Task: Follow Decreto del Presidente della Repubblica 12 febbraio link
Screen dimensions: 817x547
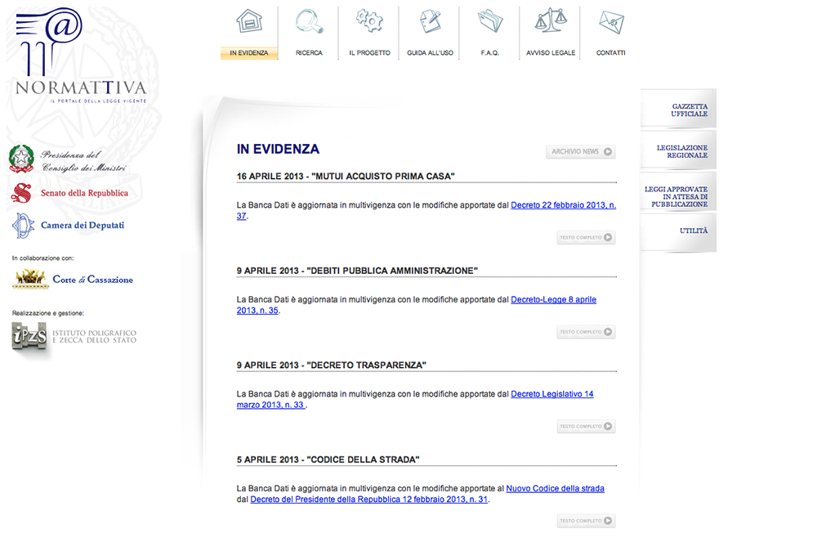Action: coord(369,499)
